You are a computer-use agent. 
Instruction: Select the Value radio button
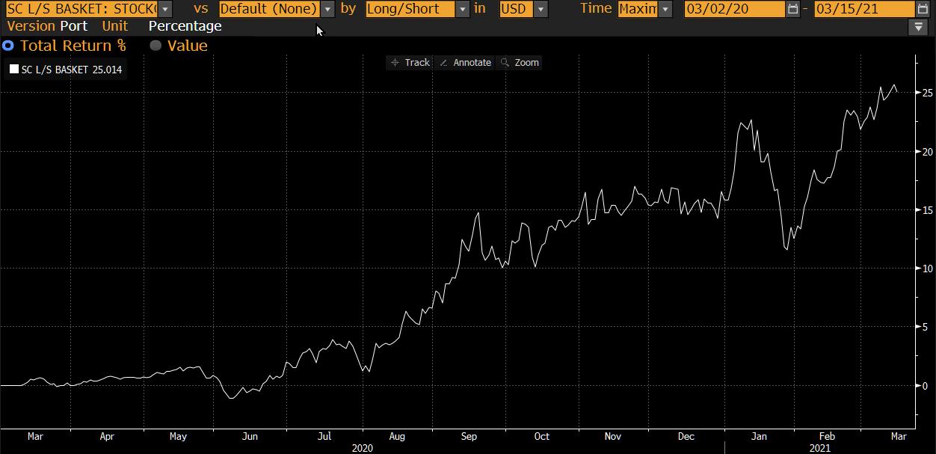(x=156, y=46)
